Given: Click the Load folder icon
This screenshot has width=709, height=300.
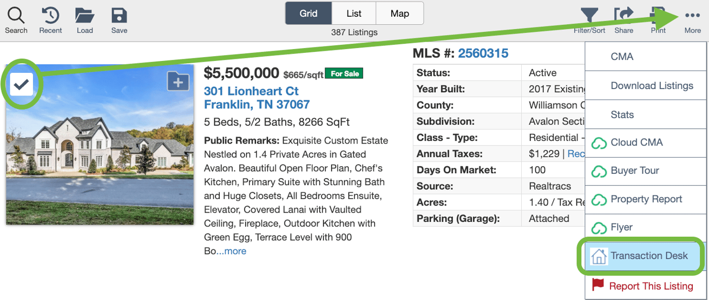Looking at the screenshot, I should point(84,16).
